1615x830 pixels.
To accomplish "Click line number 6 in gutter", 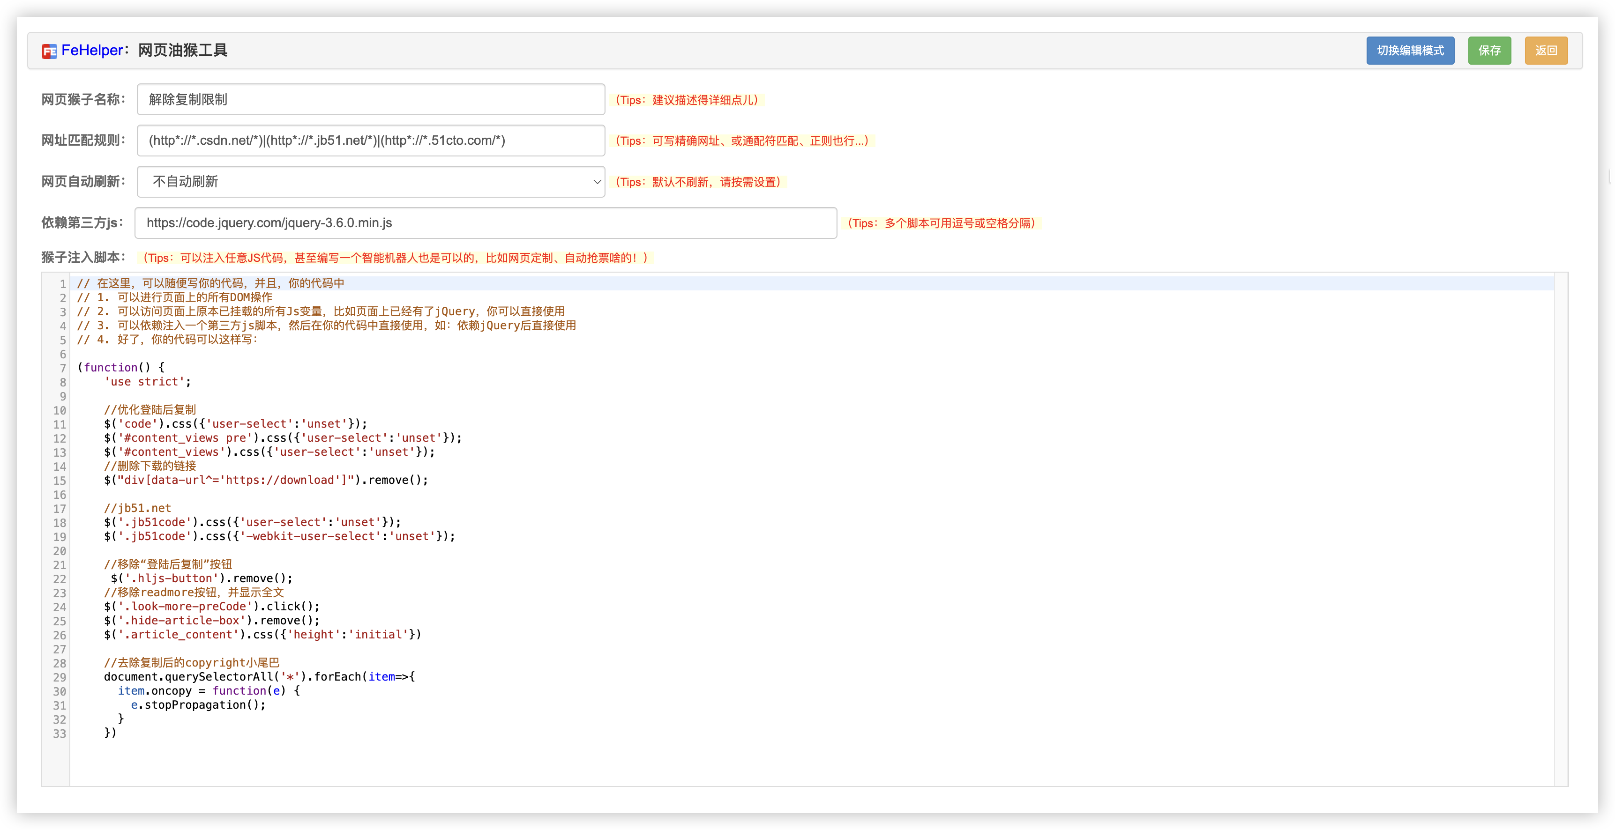I will tap(63, 355).
